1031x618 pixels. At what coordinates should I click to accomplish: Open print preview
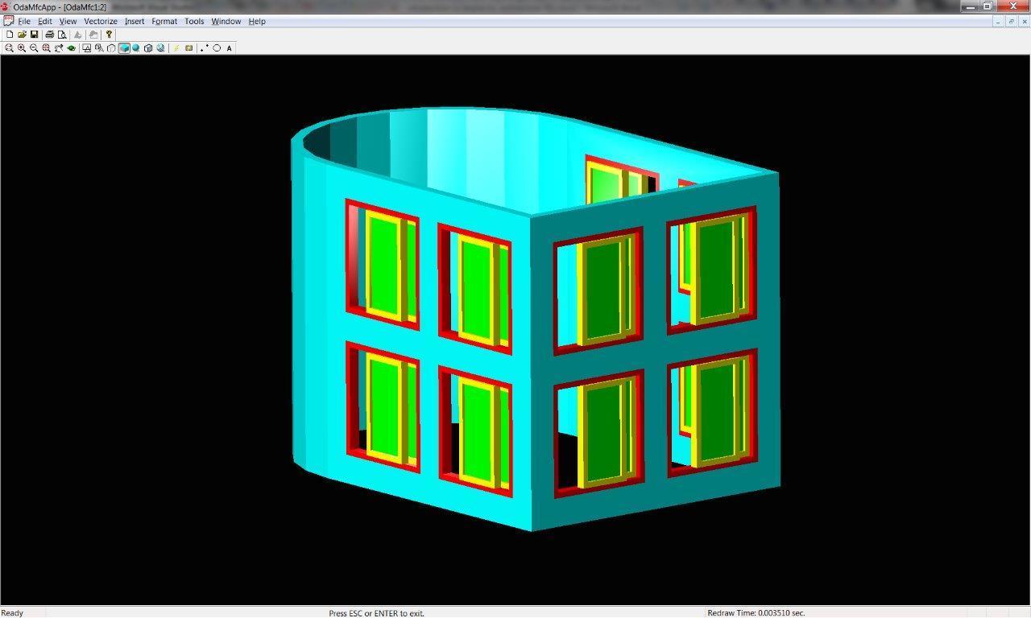[x=62, y=35]
